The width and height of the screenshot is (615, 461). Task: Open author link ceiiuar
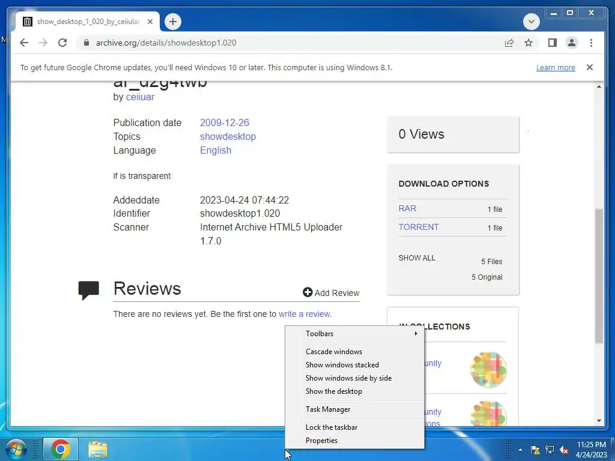tap(140, 97)
